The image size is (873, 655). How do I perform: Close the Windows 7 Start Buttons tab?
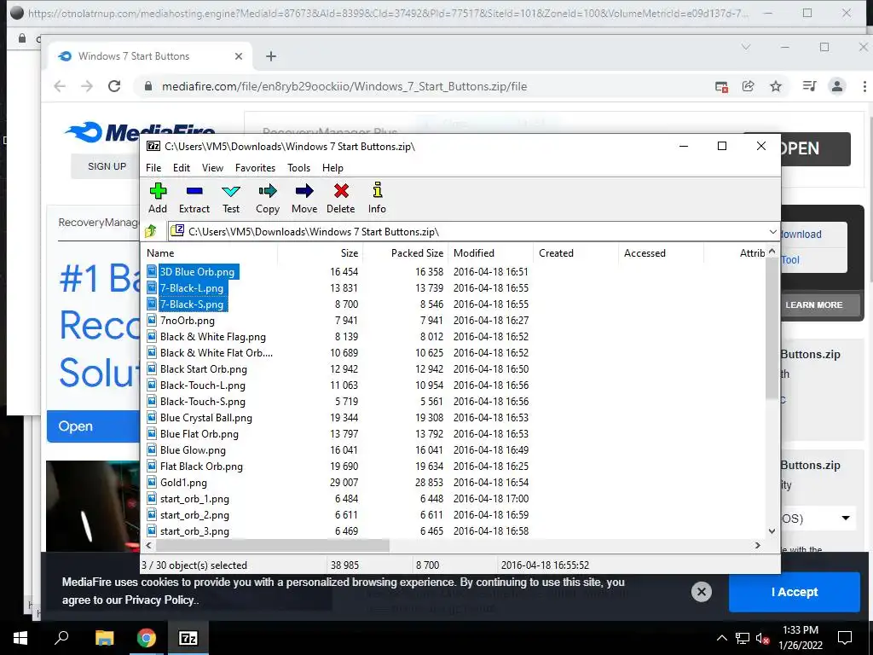pyautogui.click(x=239, y=56)
